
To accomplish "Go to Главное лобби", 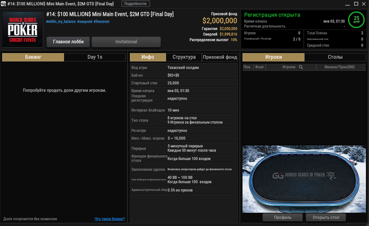I will tap(68, 42).
